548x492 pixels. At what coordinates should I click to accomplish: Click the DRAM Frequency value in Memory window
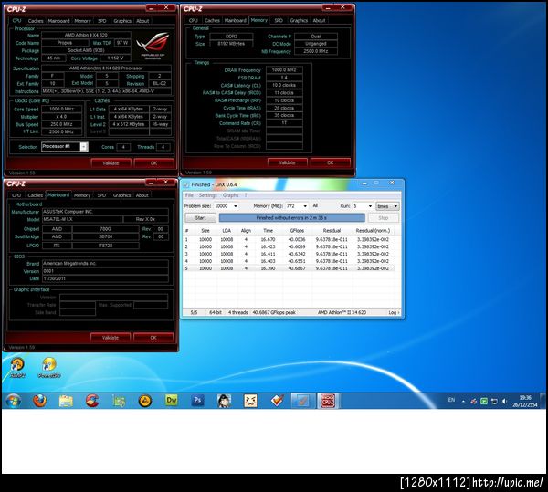point(284,70)
